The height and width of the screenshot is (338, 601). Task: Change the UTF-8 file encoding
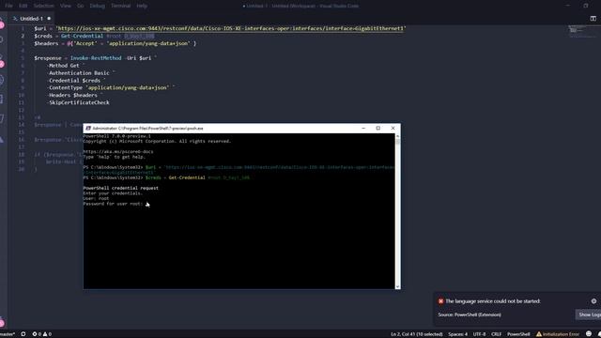click(x=479, y=334)
